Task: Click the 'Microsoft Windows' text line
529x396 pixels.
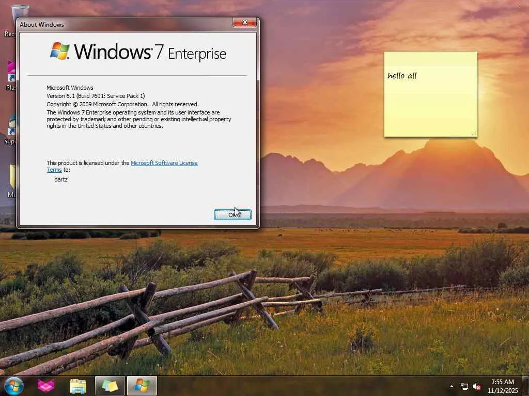Action: pyautogui.click(x=70, y=88)
